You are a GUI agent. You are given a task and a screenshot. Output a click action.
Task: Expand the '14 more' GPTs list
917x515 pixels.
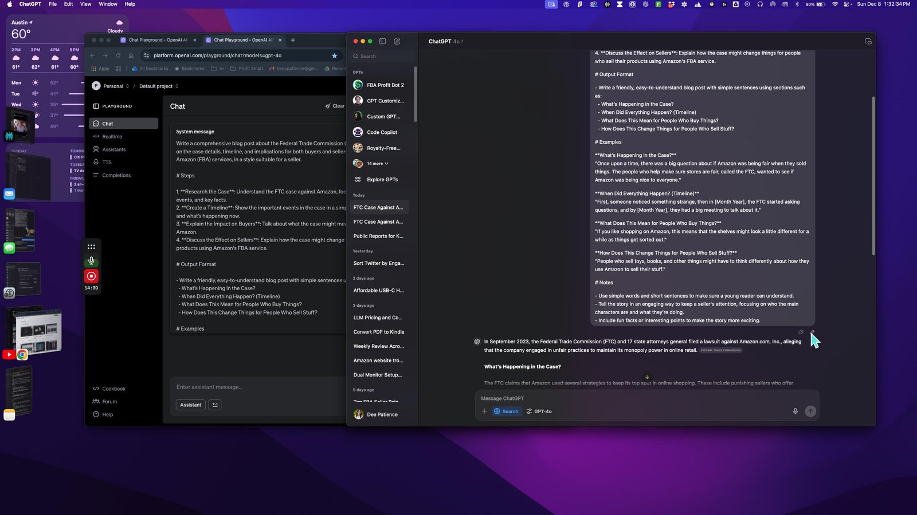(378, 164)
